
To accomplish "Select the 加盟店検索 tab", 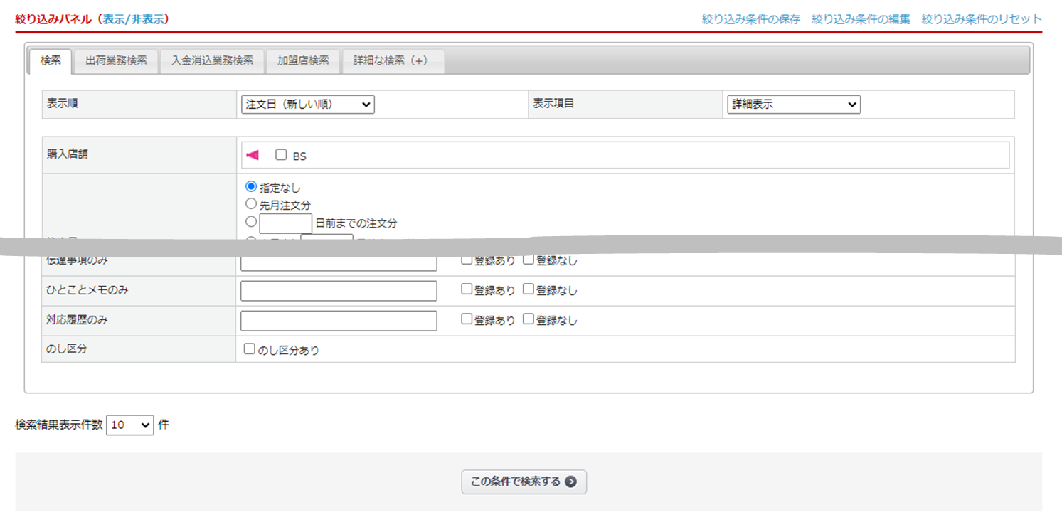I will [x=303, y=61].
